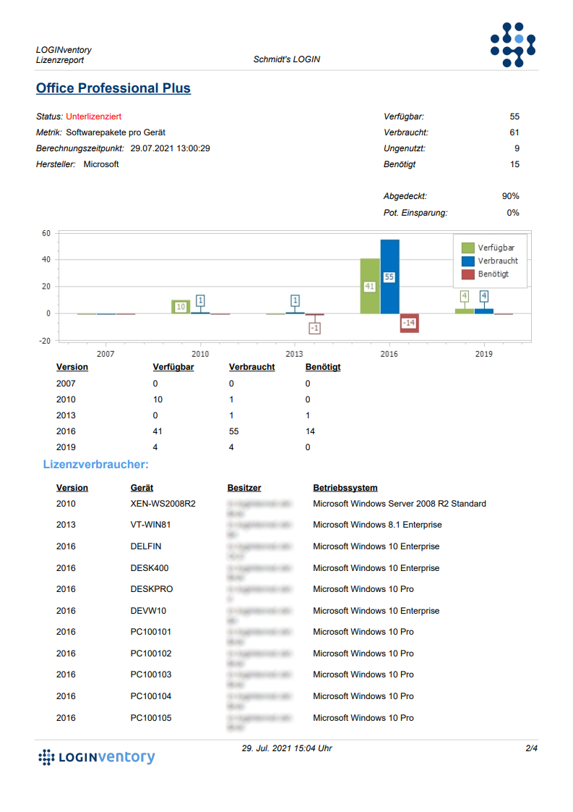The image size is (573, 812).
Task: Select the Unterlizenziert status text
Action: point(94,117)
